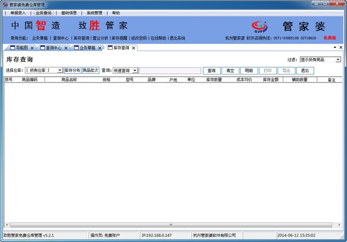Sort by the 商品名称 column header
Image resolution: width=347 pixels, height=242 pixels.
click(x=69, y=80)
